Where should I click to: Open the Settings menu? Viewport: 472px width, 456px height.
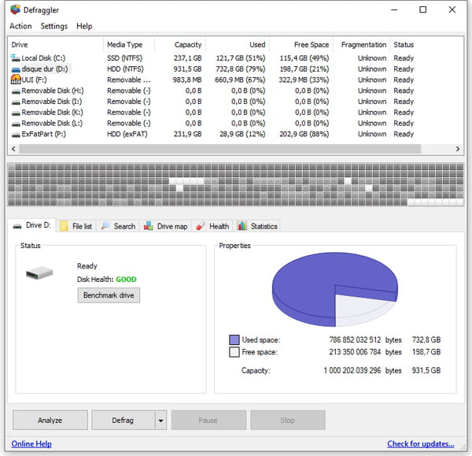coord(53,26)
